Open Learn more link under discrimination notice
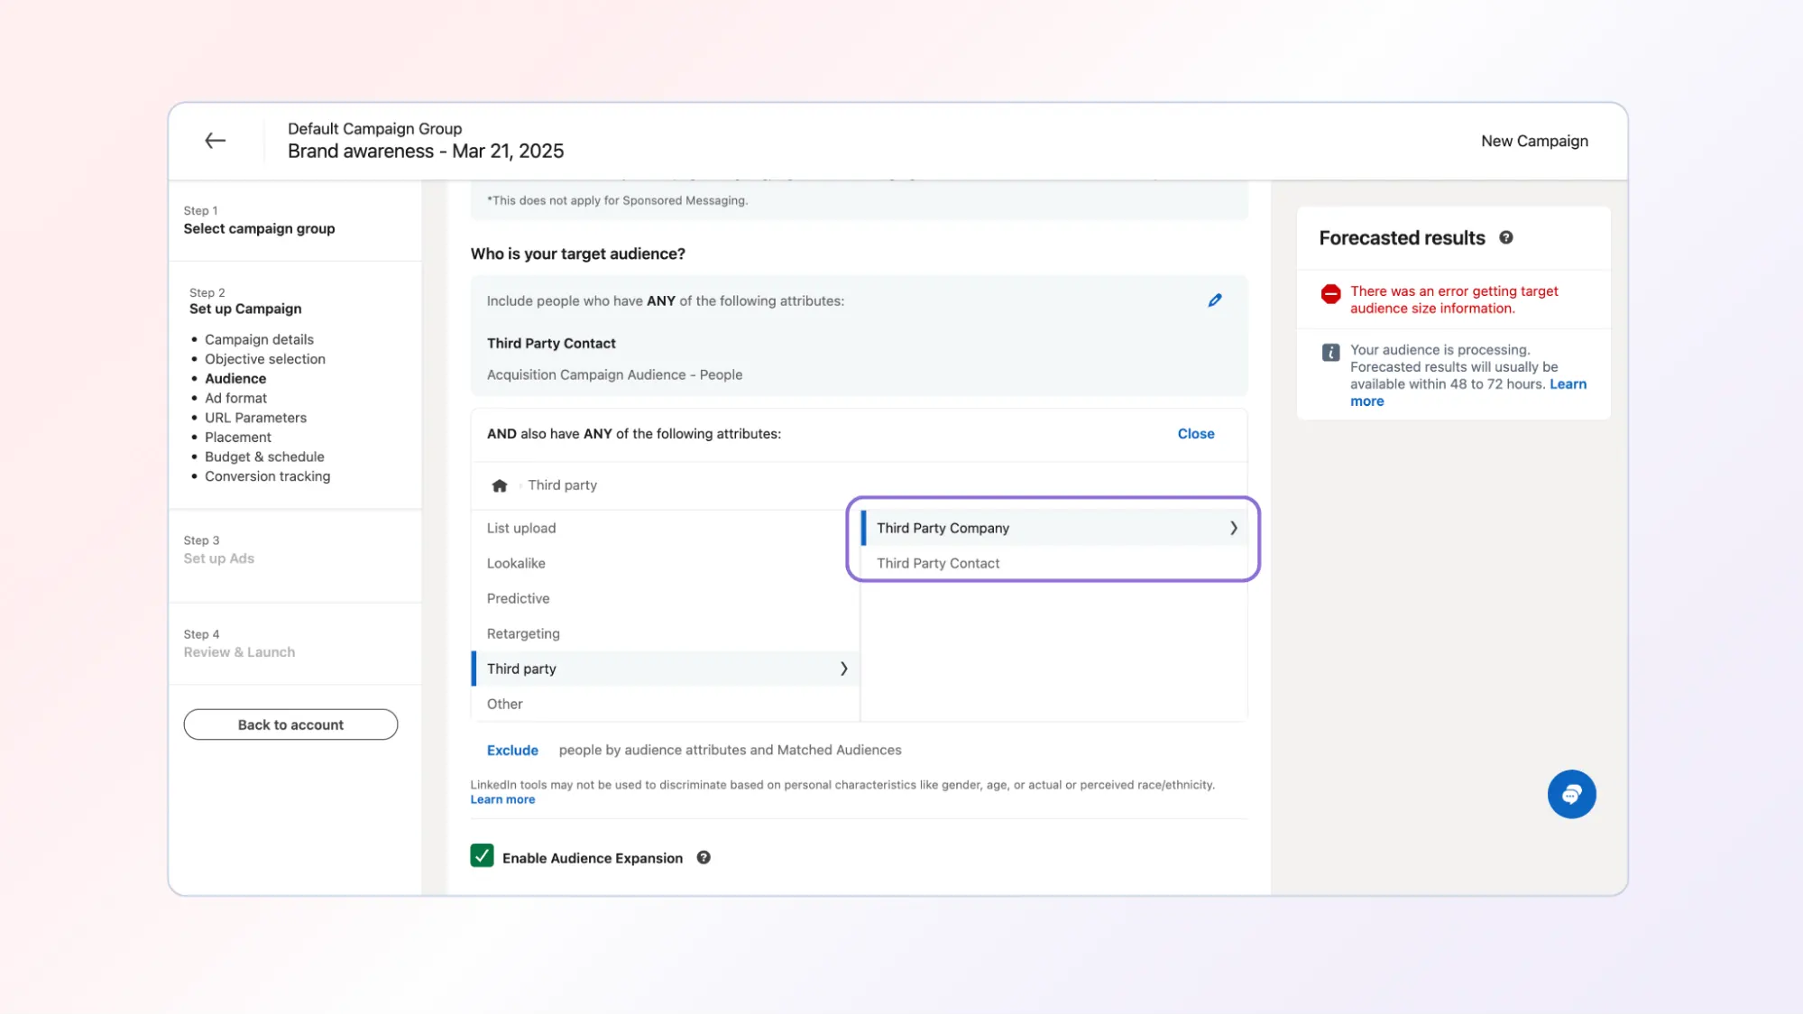1803x1015 pixels. (502, 800)
